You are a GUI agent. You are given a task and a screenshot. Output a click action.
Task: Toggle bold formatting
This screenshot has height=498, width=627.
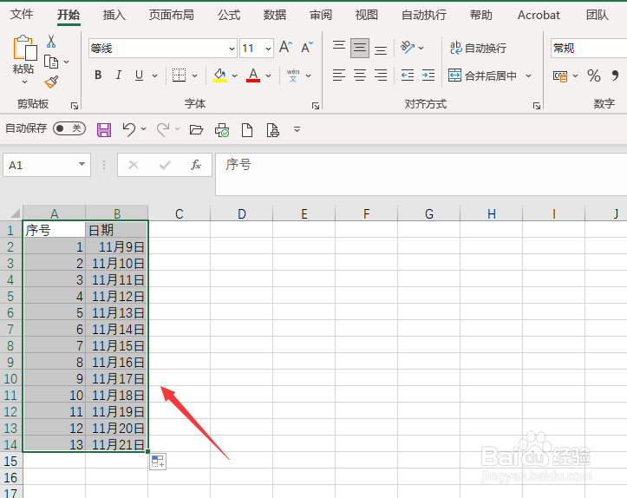[98, 75]
